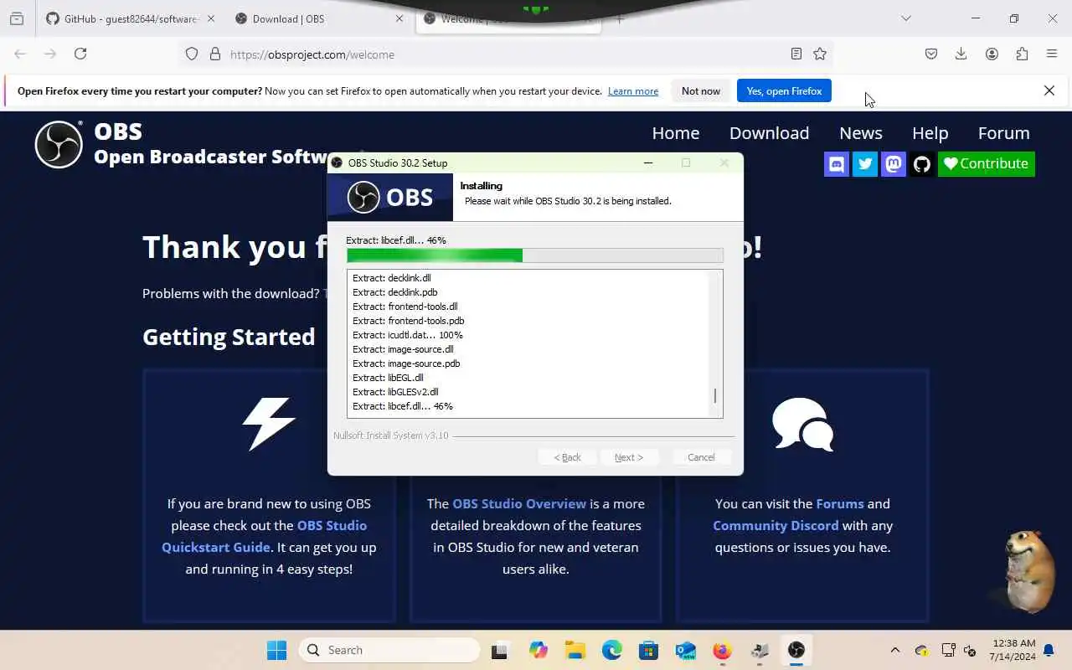The height and width of the screenshot is (670, 1072).
Task: Click Next in OBS Setup
Action: tap(628, 457)
